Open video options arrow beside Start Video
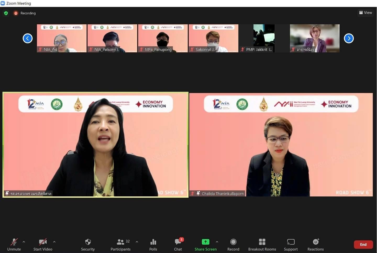 point(54,242)
